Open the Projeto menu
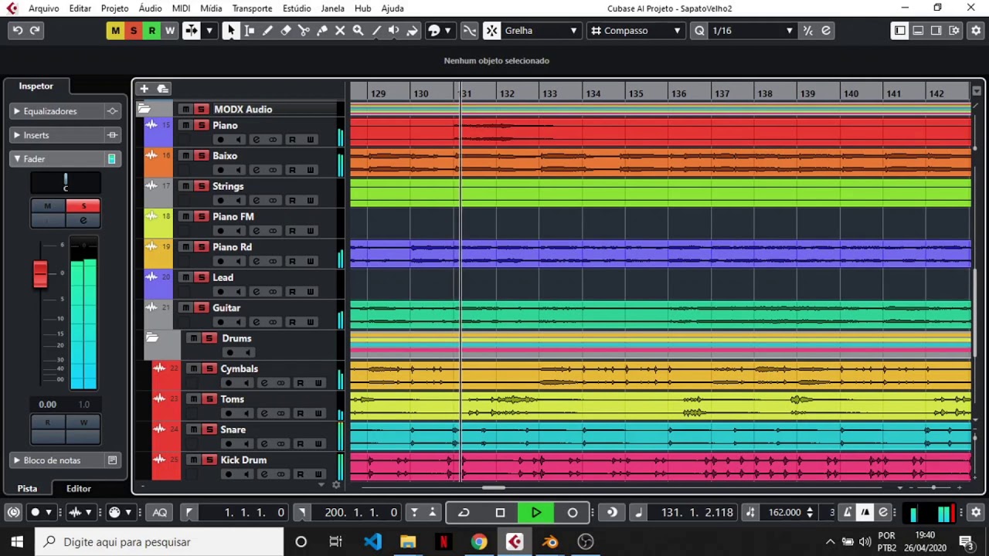 114,8
